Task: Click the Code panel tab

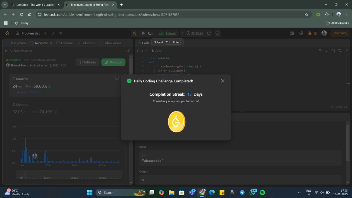Action: click(143, 43)
